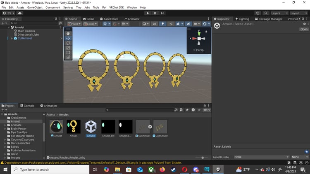The image size is (310, 174).
Task: Open Firefox from the taskbar
Action: 162,169
